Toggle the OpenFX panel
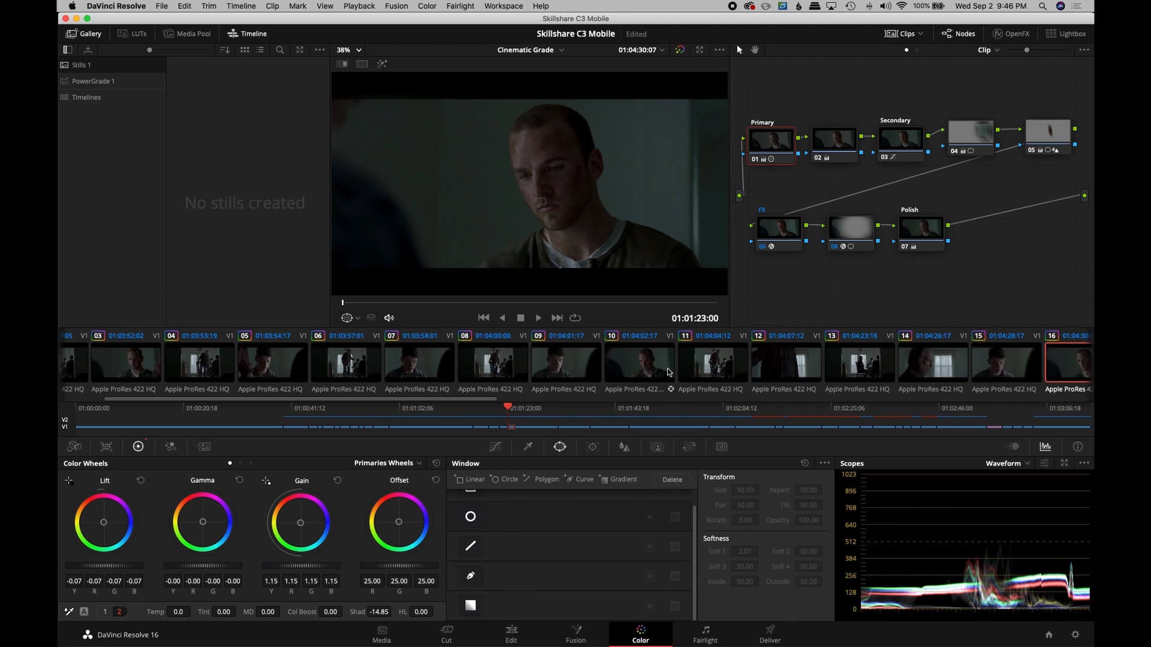Image resolution: width=1151 pixels, height=647 pixels. click(x=1011, y=34)
